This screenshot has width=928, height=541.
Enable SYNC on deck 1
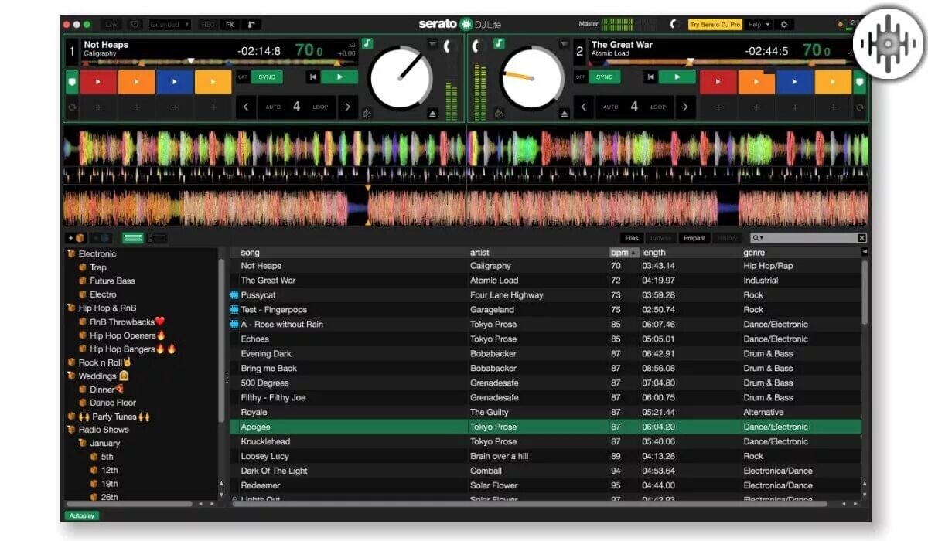click(x=268, y=77)
